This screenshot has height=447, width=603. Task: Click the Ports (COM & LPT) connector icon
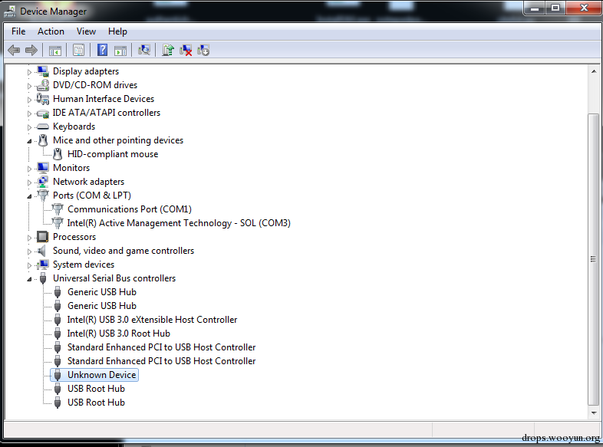point(43,196)
